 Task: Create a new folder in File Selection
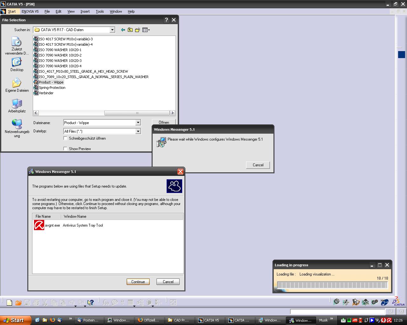point(137,30)
